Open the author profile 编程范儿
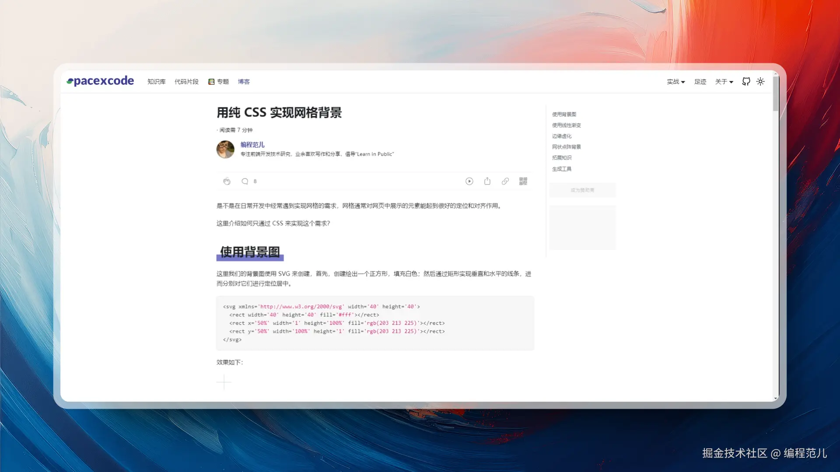Viewport: 840px width, 472px height. [x=253, y=144]
